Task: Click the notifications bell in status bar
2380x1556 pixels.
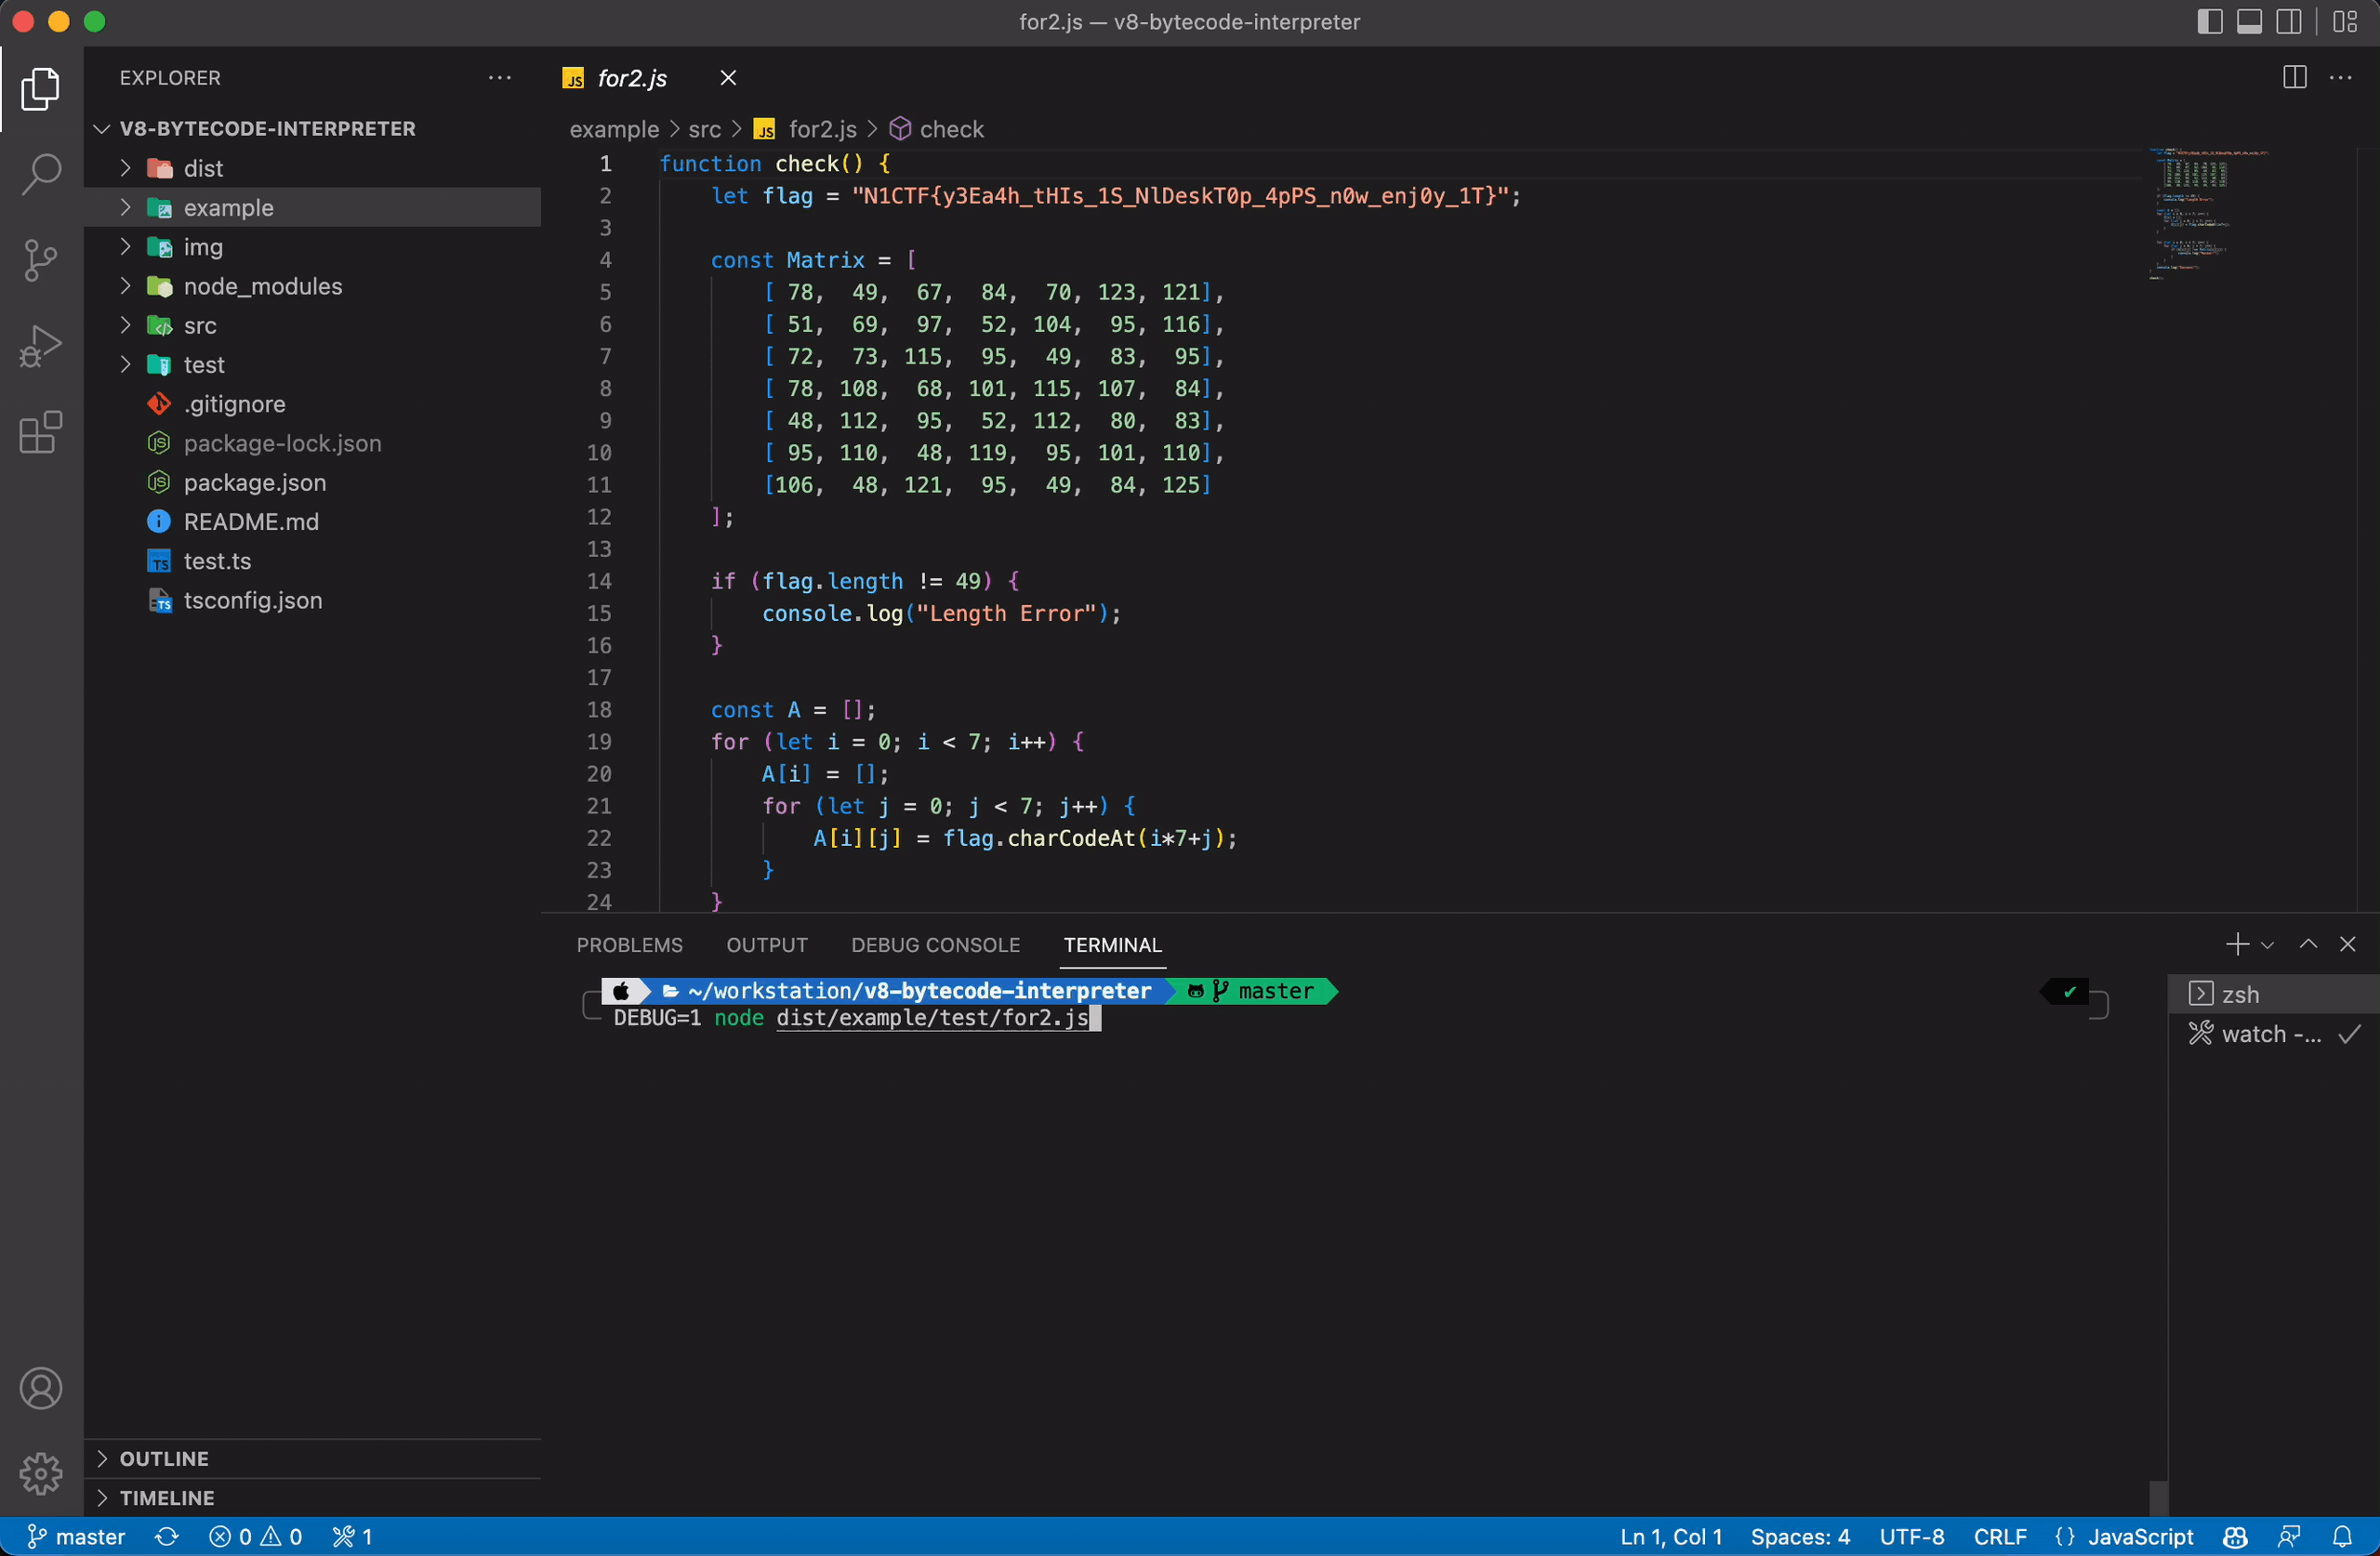Action: point(2342,1537)
